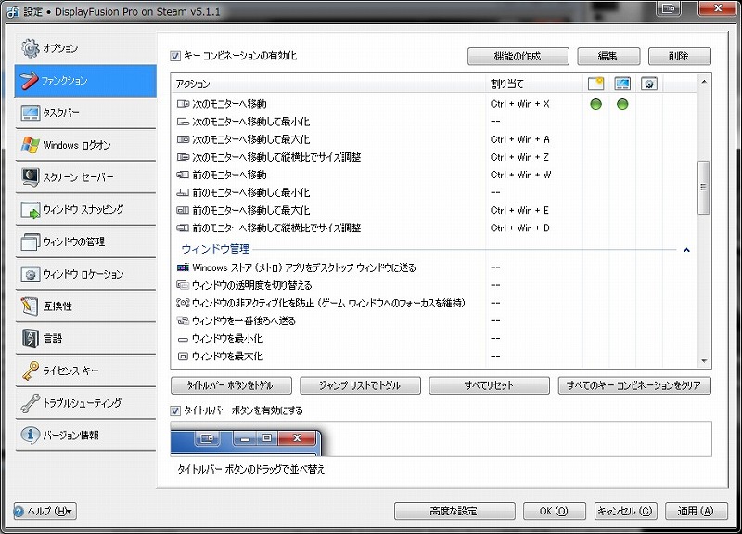This screenshot has height=534, width=742.
Task: Click the 削除 button
Action: tap(680, 57)
